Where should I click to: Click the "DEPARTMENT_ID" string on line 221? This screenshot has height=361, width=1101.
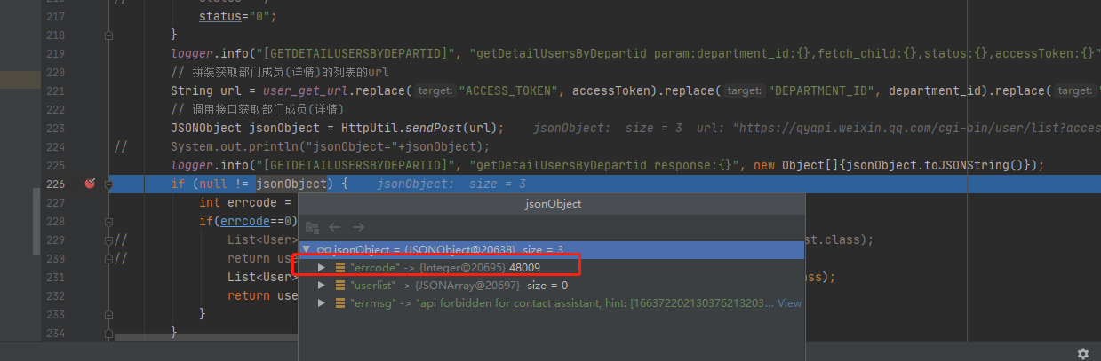[x=825, y=90]
